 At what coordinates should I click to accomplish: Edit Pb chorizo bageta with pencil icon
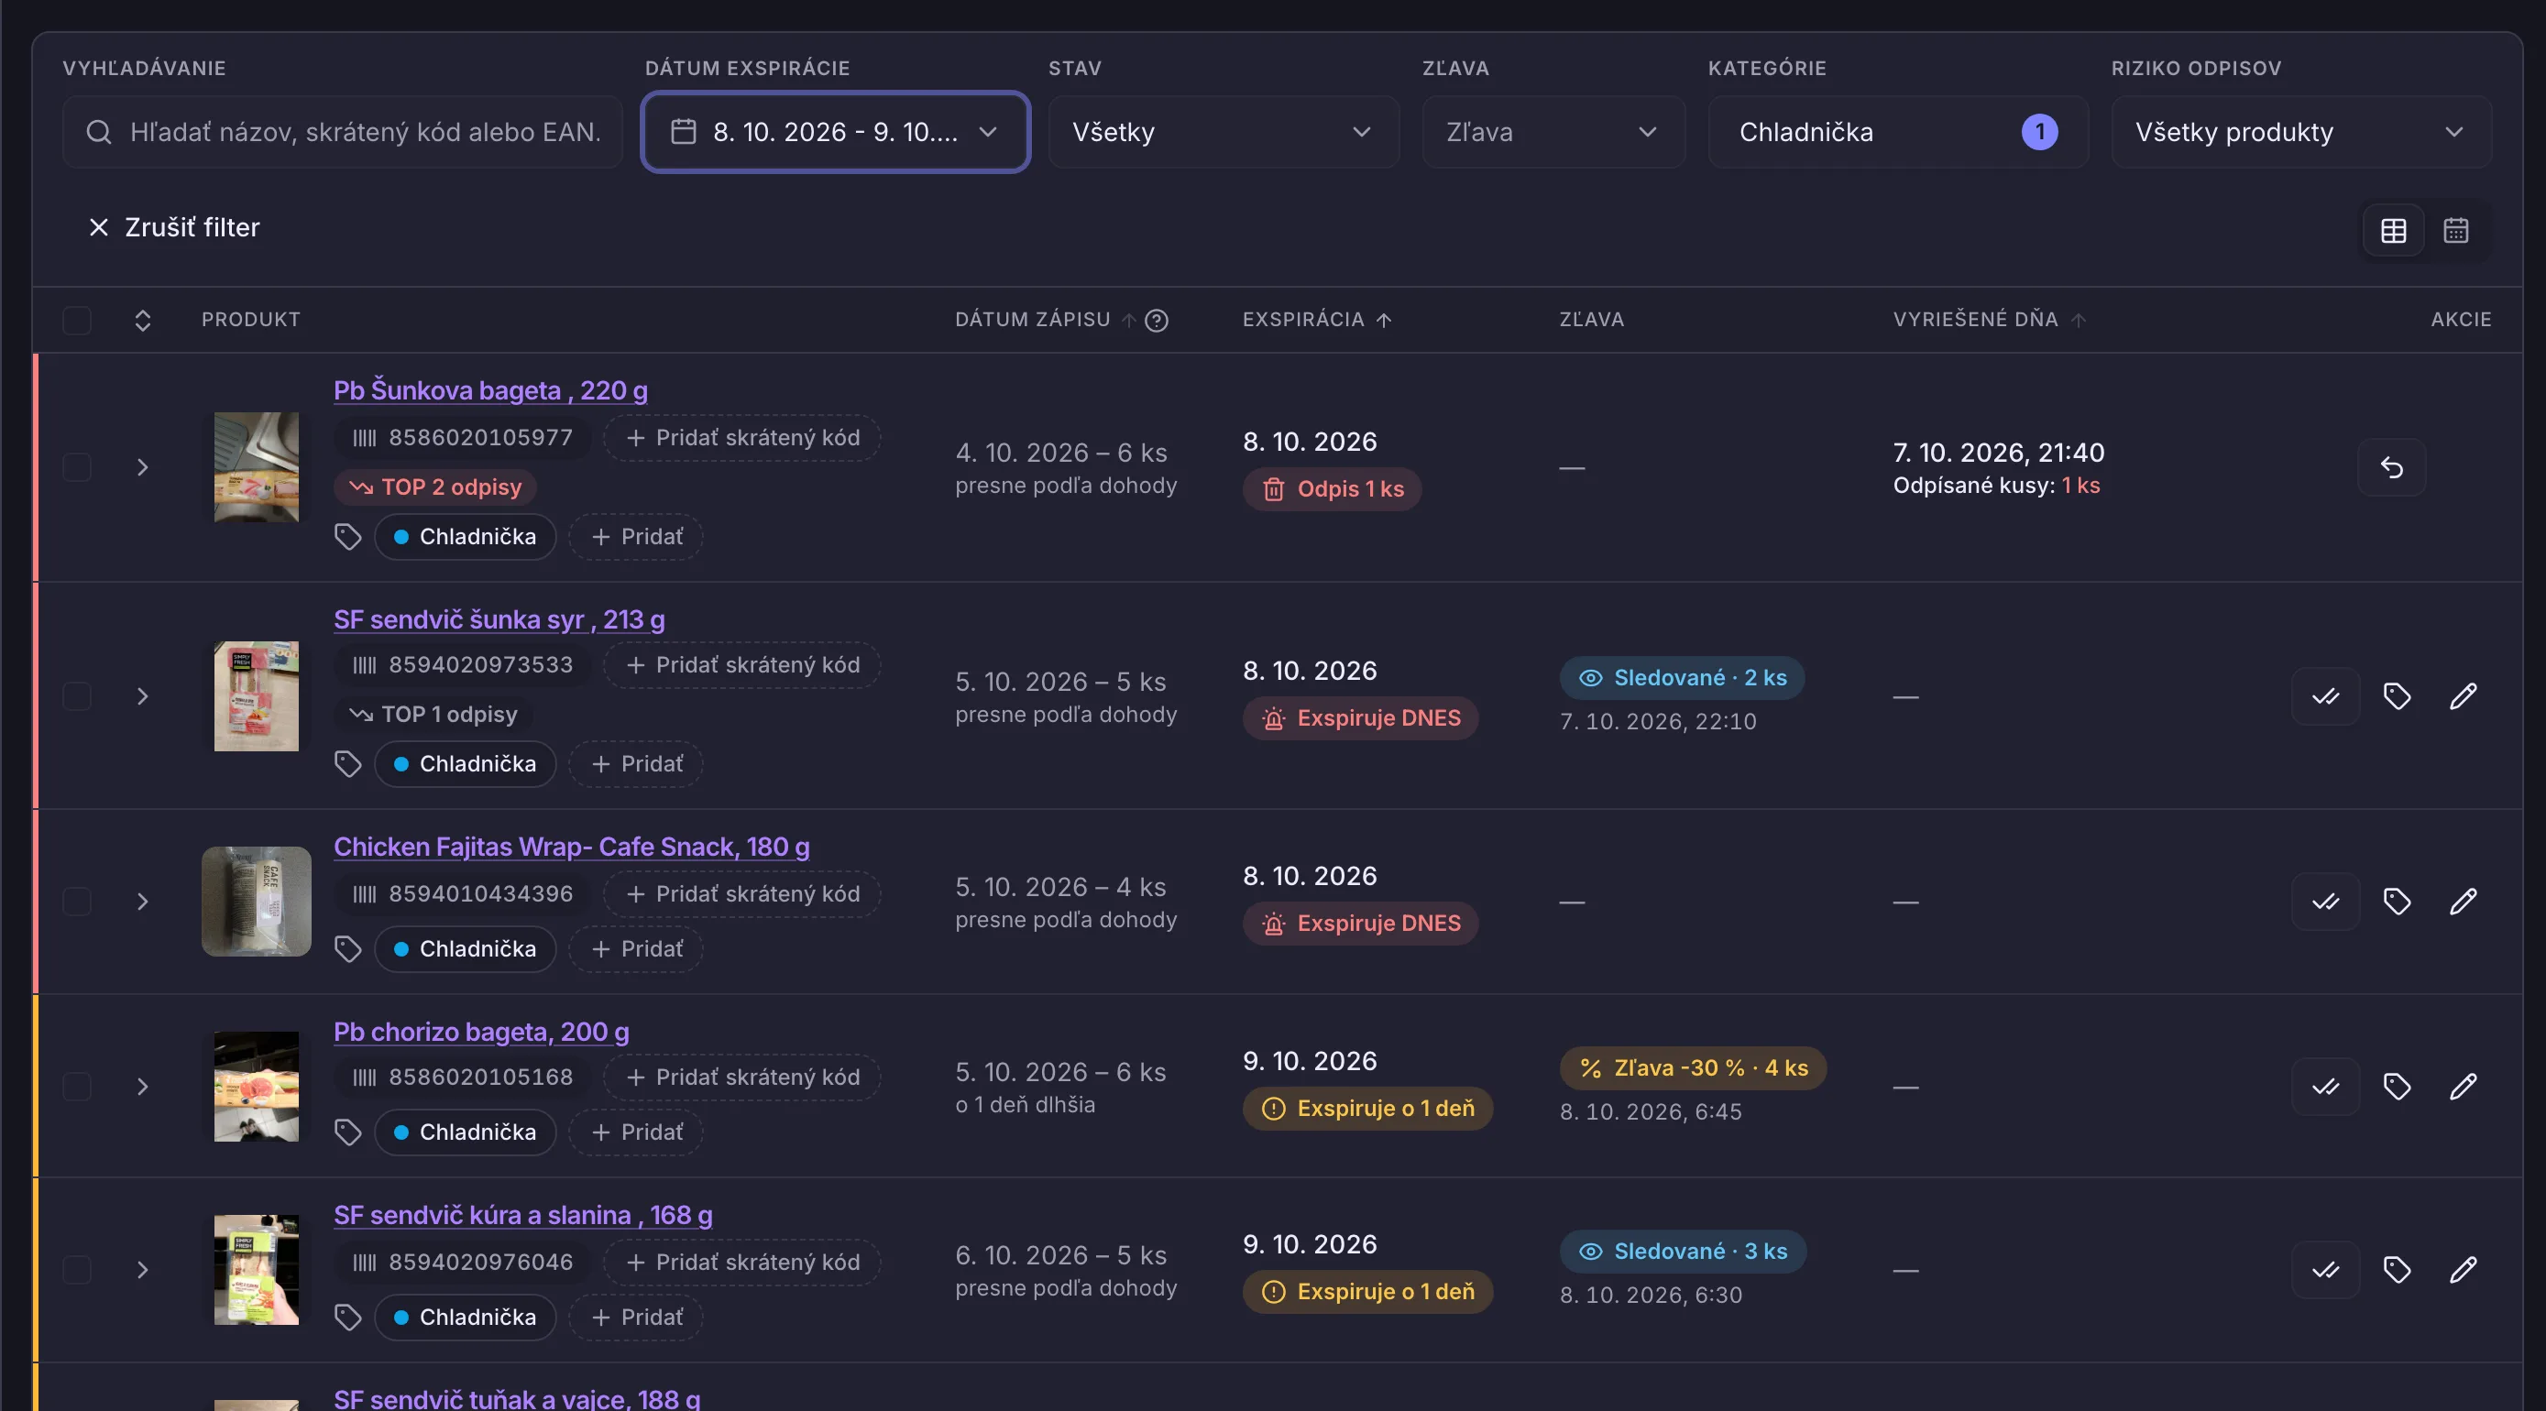pos(2462,1086)
